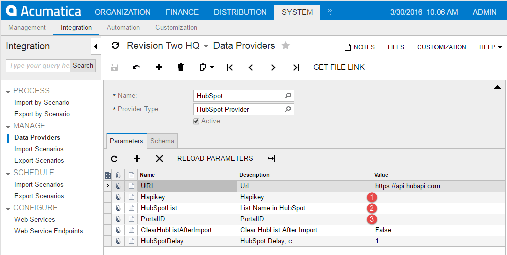Open the FILES link
This screenshot has width=507, height=255.
click(x=396, y=47)
